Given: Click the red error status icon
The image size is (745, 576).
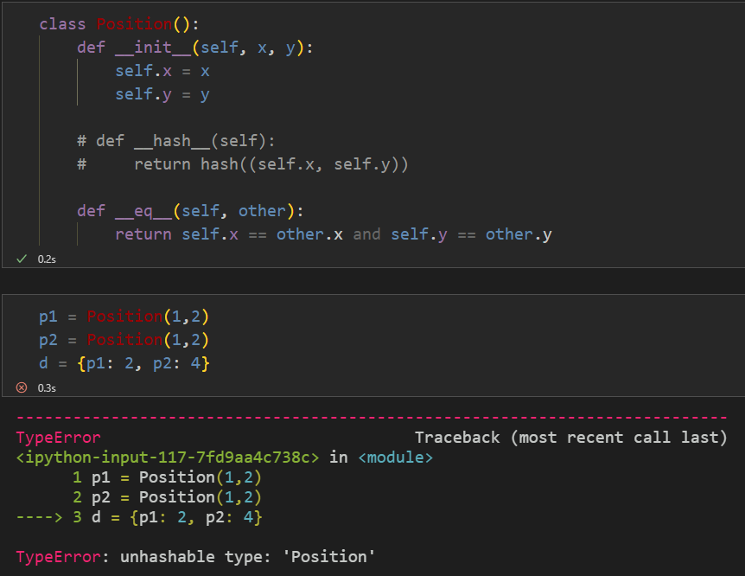Looking at the screenshot, I should click(x=22, y=387).
